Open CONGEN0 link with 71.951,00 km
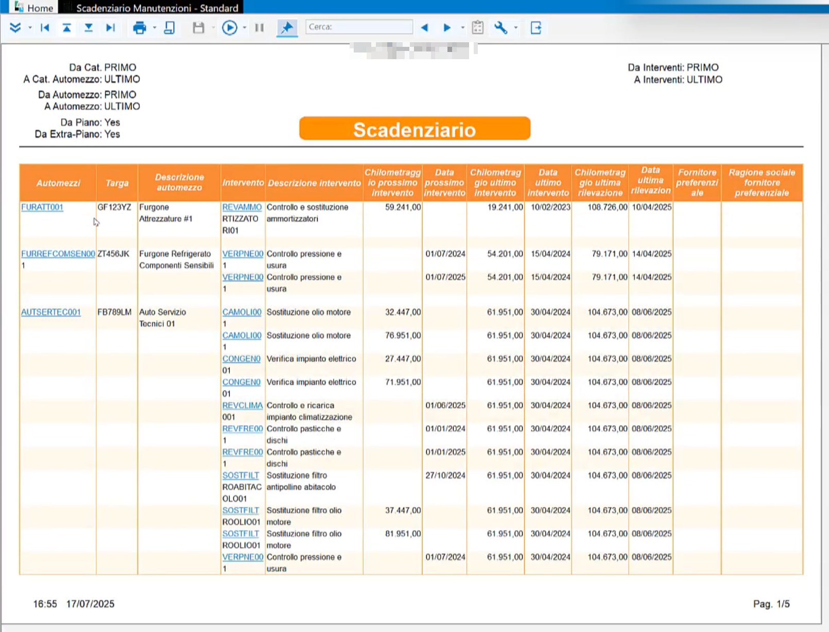Viewport: 829px width, 632px height. 241,382
